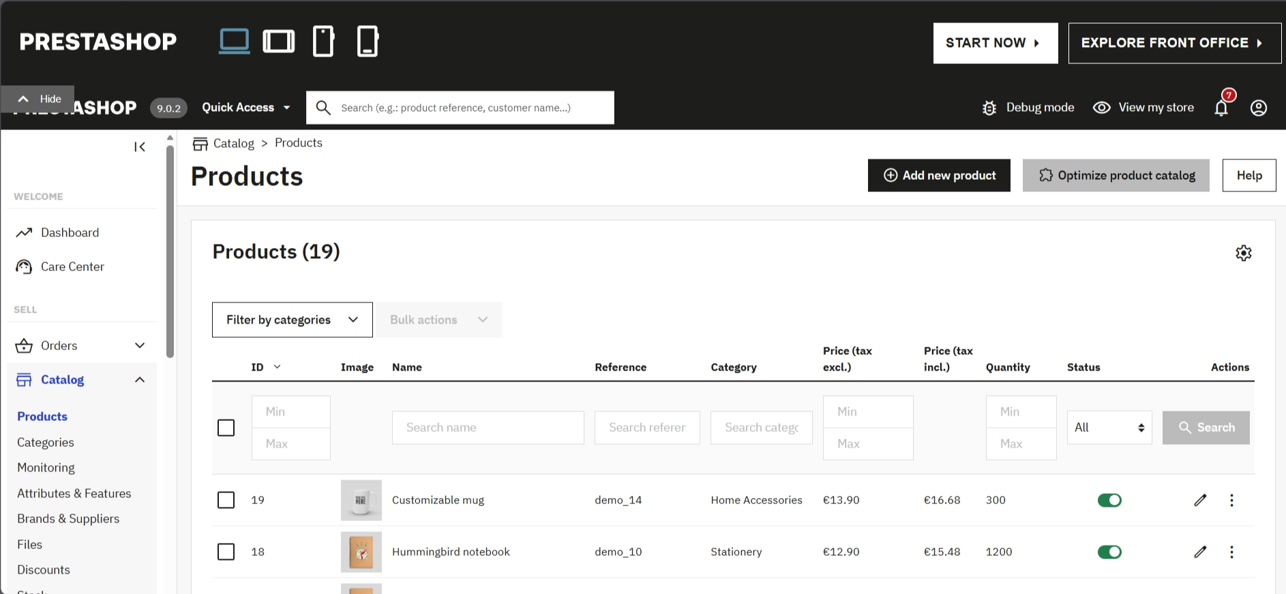The width and height of the screenshot is (1286, 594).
Task: Click START NOW button
Action: click(996, 43)
